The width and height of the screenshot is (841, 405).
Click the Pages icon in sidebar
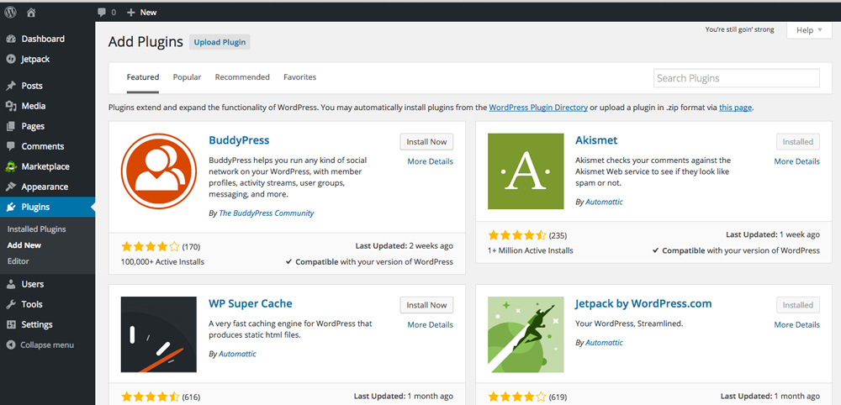tap(11, 126)
